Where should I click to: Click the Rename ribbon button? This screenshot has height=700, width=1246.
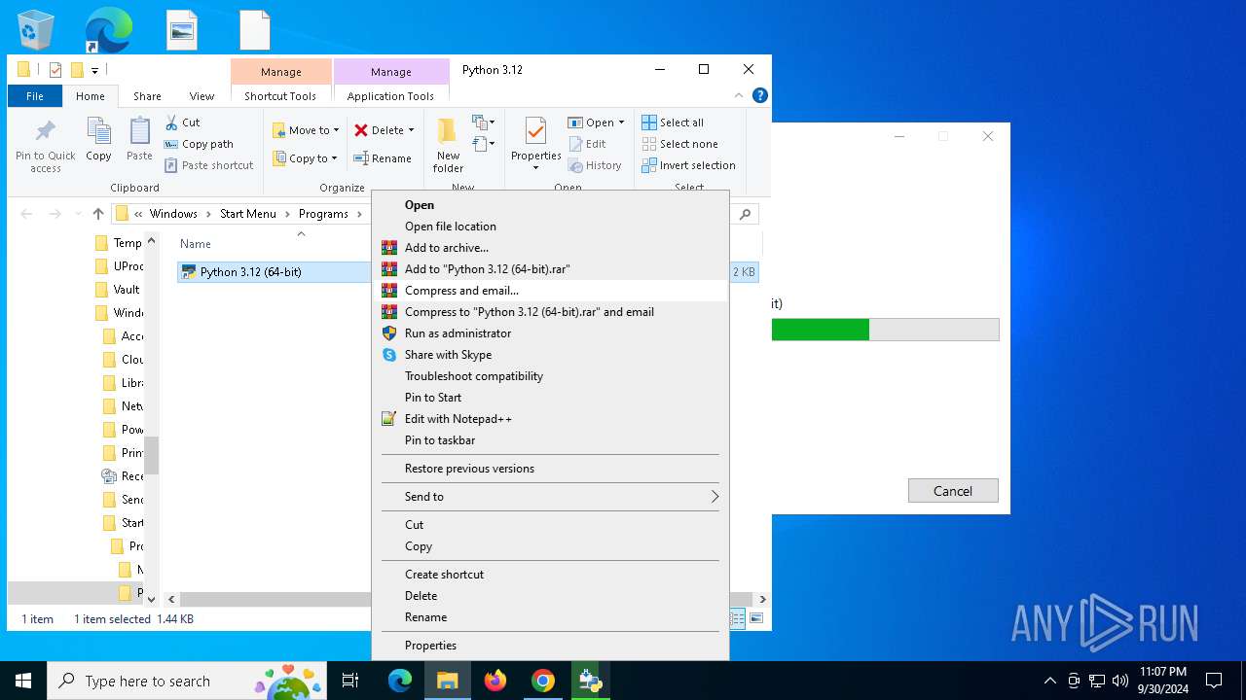click(383, 158)
